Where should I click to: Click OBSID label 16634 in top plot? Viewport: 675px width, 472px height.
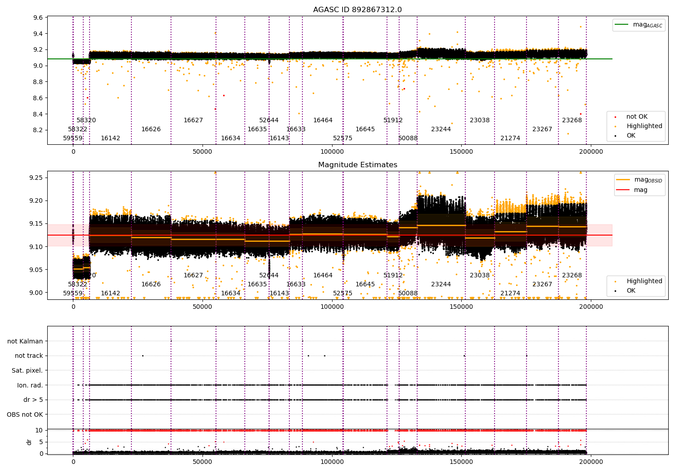pyautogui.click(x=230, y=138)
